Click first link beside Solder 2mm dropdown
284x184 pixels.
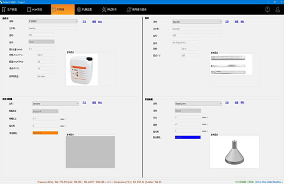tap(227, 102)
